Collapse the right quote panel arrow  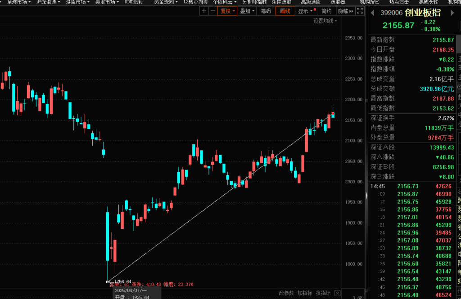click(366, 196)
